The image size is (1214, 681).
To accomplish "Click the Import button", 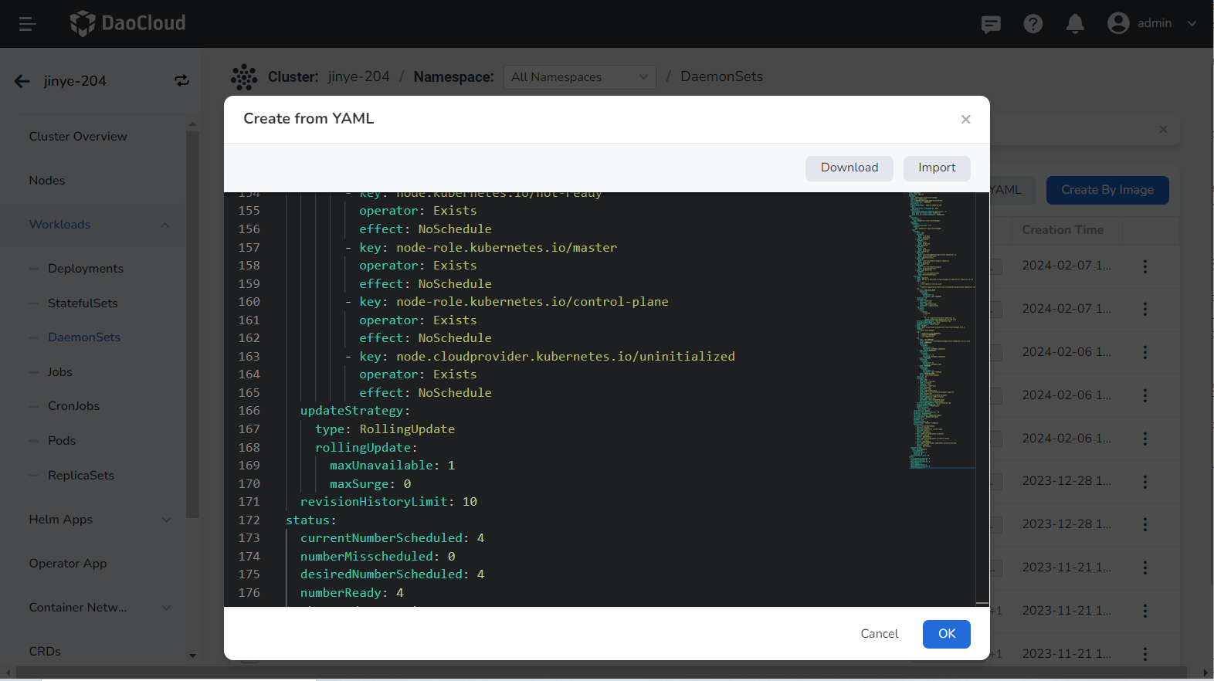I will 936,168.
